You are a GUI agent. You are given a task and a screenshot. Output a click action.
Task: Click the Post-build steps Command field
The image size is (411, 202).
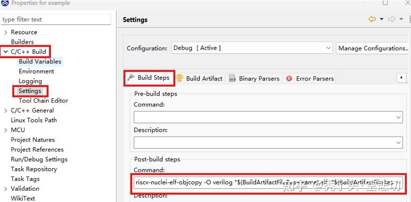tap(266, 182)
